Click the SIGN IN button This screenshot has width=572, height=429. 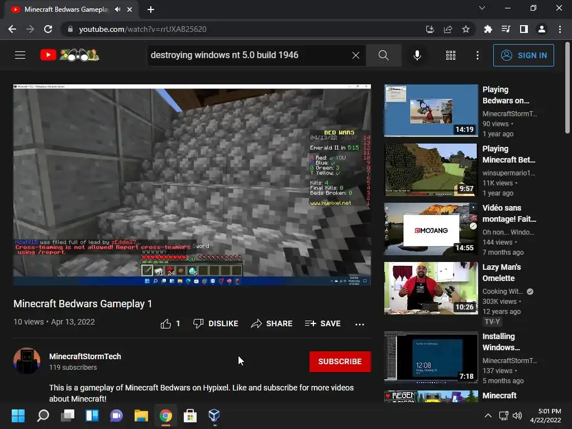point(523,55)
